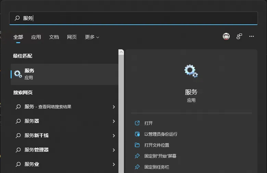The width and height of the screenshot is (267, 173).
Task: Click search icon beside 服务器
Action: pos(18,121)
